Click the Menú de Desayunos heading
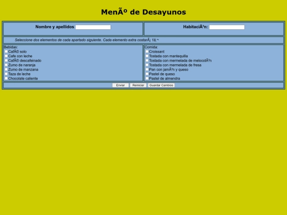This screenshot has height=215, width=287. coord(143,12)
